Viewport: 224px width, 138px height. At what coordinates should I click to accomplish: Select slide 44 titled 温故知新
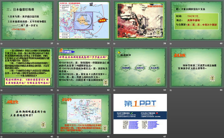point(197,67)
